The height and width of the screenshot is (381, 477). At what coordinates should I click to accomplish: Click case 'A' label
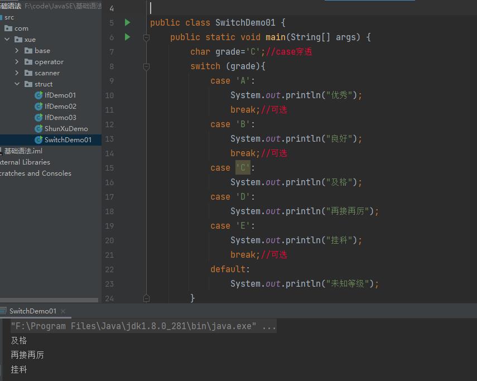[x=233, y=81]
